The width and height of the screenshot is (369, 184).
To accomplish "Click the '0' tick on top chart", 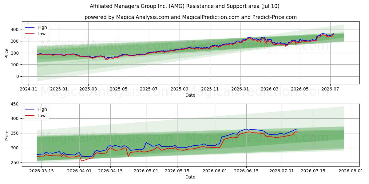I will coord(18,76).
